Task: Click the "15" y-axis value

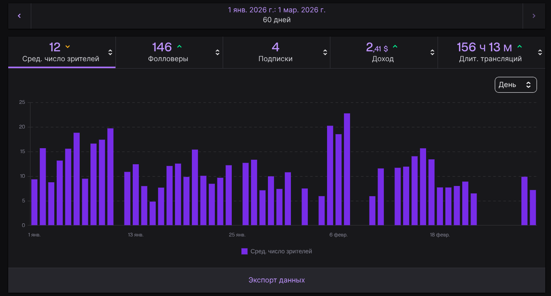Action: tap(22, 151)
